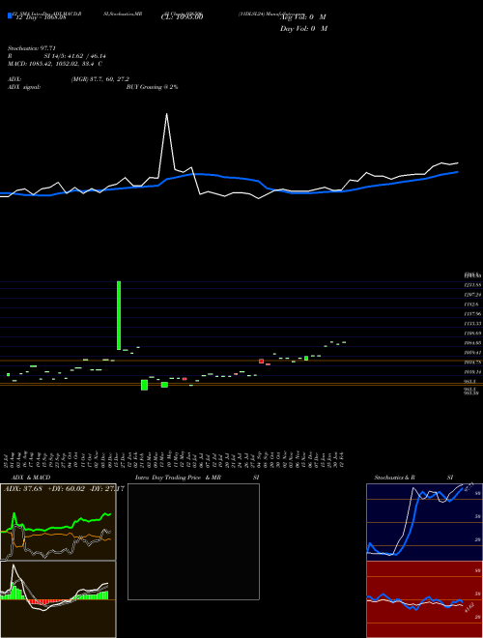This screenshot has height=638, width=483.
Task: Click the "1010.14" price axis label
Action: (472, 372)
